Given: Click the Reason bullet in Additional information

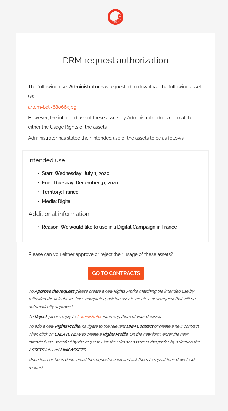Looking at the screenshot, I should tap(110, 227).
